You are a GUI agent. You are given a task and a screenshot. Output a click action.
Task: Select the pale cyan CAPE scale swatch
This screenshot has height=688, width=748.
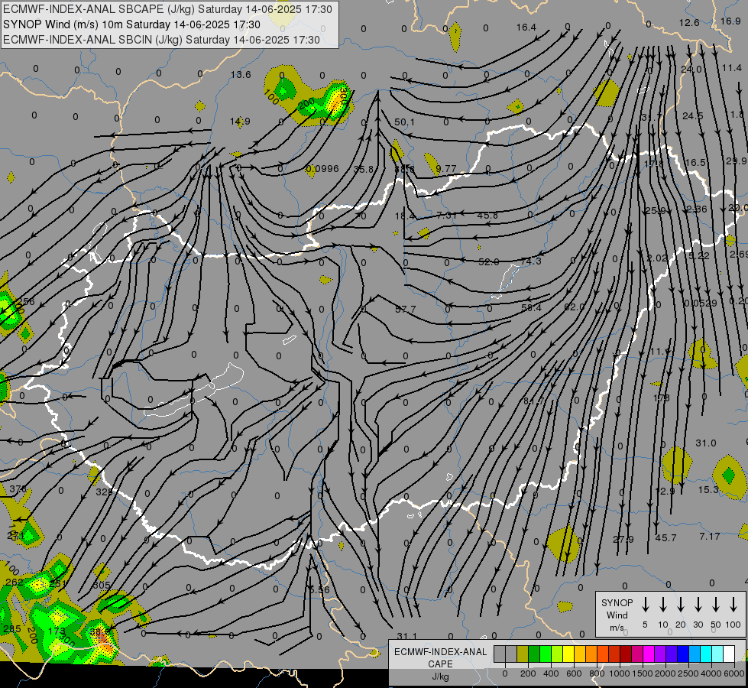pyautogui.click(x=717, y=654)
